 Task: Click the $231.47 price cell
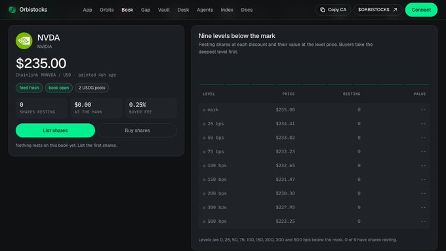point(285,180)
